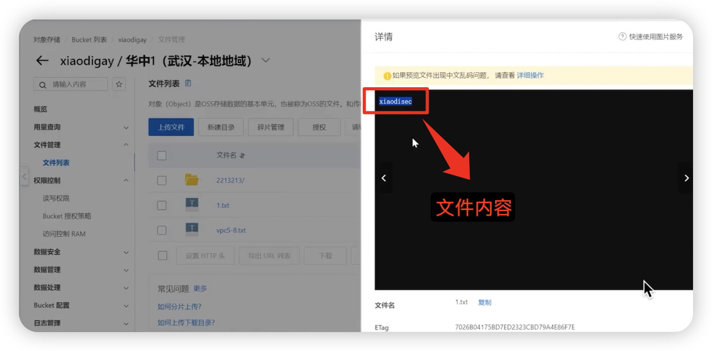The image size is (712, 351).
Task: Click the 设置 HTTP 头 button
Action: tap(205, 256)
